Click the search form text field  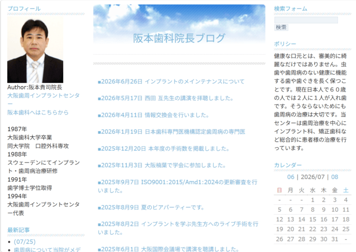coord(306,20)
